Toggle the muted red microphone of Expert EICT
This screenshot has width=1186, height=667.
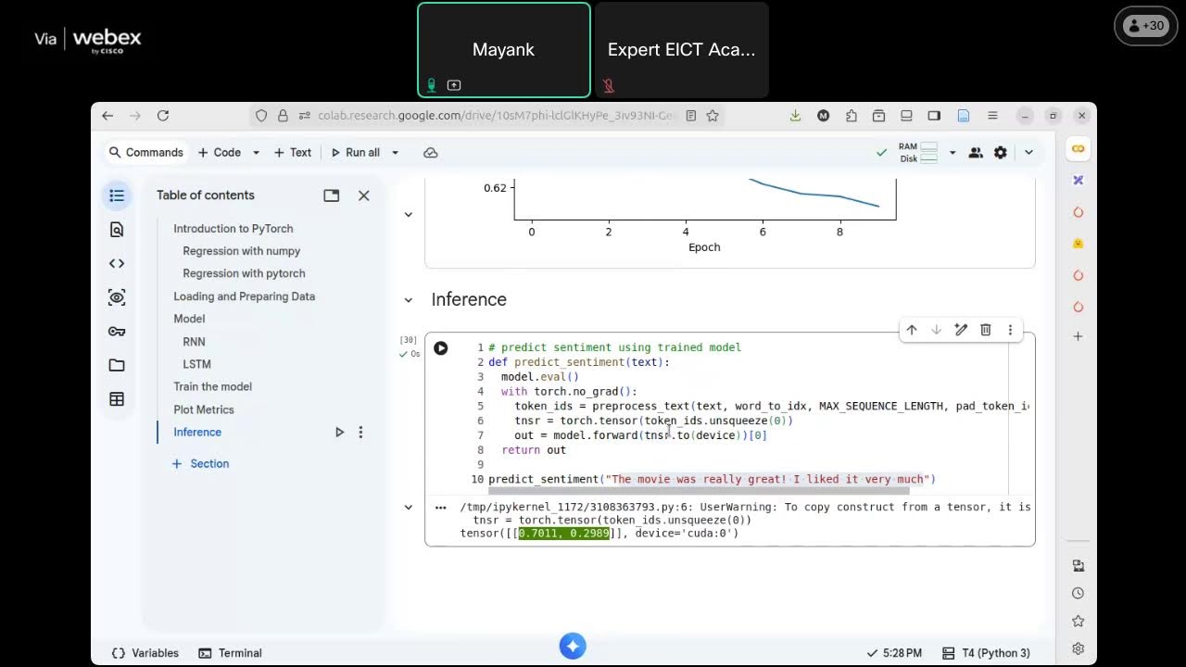609,85
